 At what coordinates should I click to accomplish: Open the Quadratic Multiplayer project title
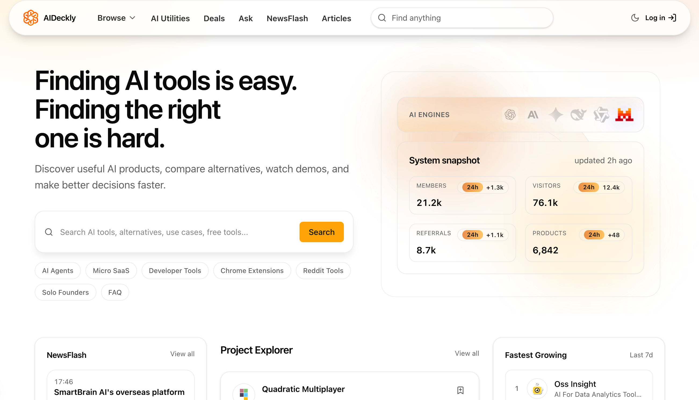pos(303,389)
